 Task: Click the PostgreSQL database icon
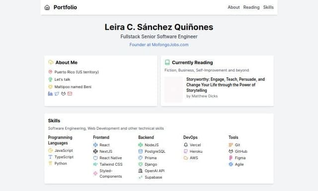[140, 151]
